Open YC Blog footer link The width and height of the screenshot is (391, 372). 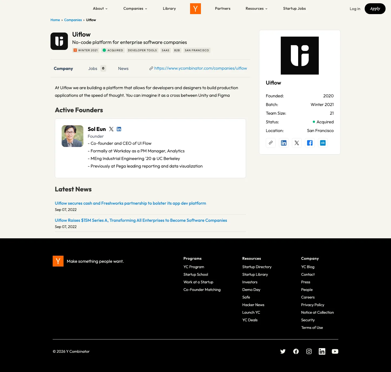pyautogui.click(x=308, y=267)
